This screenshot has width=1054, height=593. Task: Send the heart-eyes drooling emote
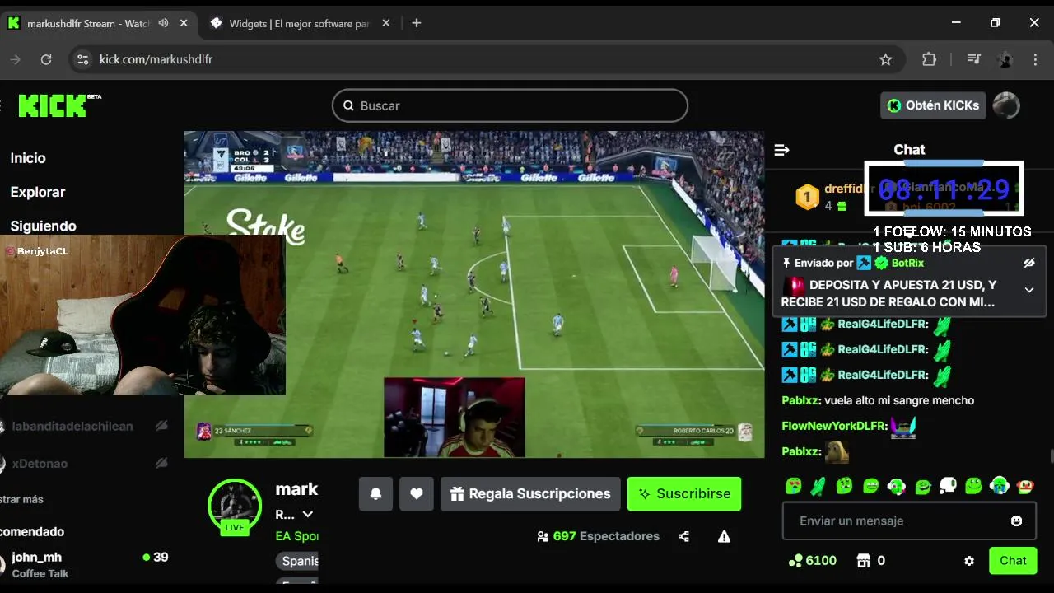pyautogui.click(x=793, y=486)
